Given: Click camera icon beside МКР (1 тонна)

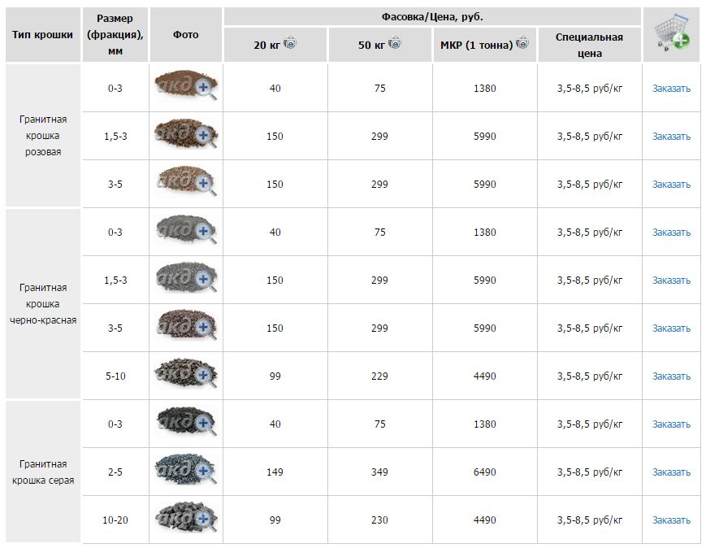Looking at the screenshot, I should tap(523, 44).
